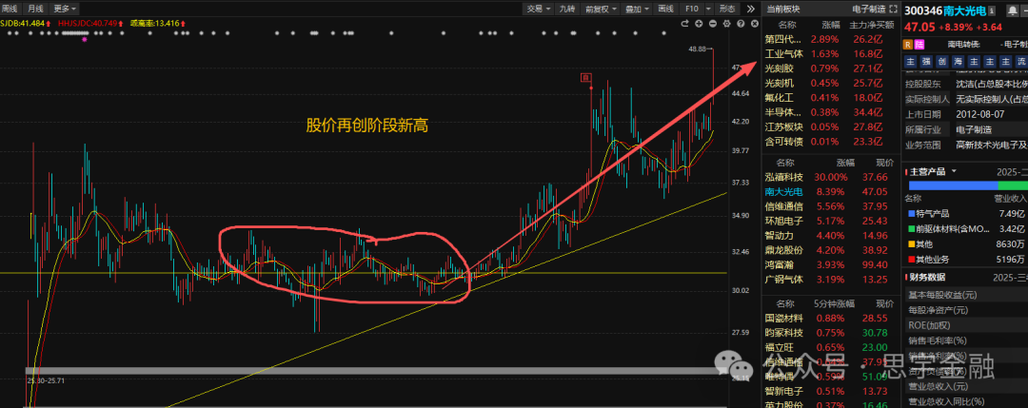
Task: Click the orange R badge under price
Action: pos(908,44)
